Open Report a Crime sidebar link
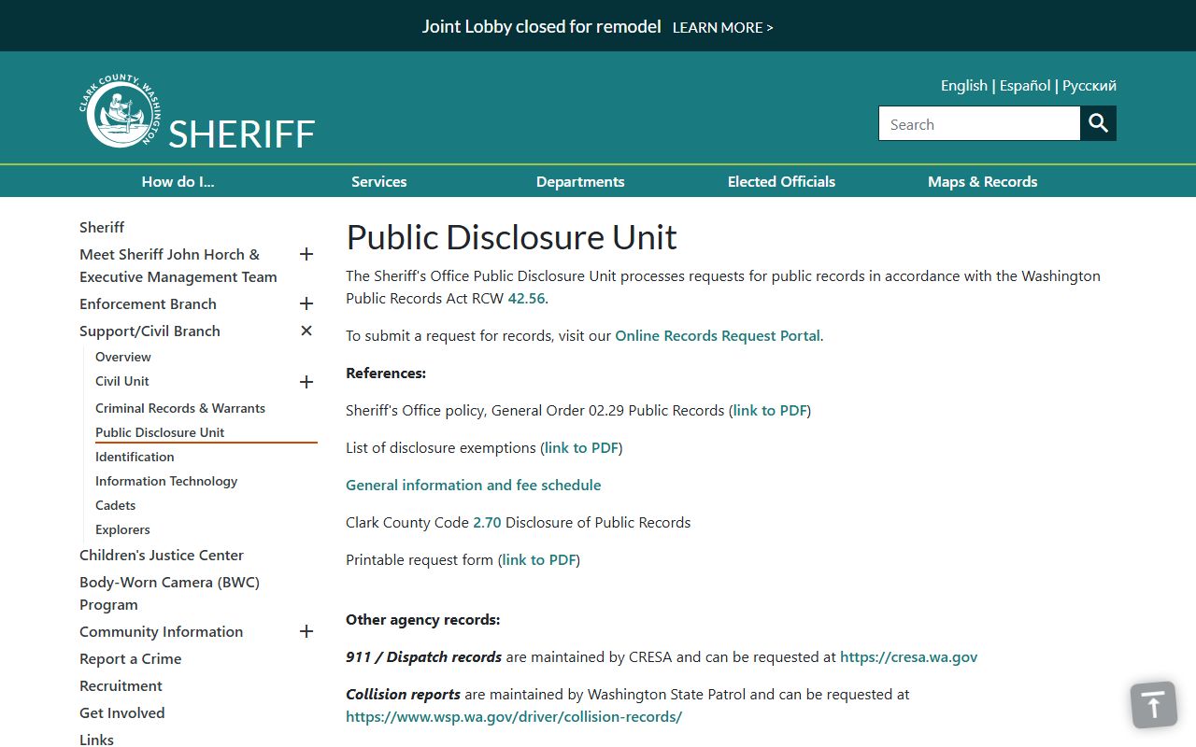Image resolution: width=1196 pixels, height=747 pixels. (130, 658)
